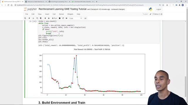Open the cell type Code dropdown

[75, 18]
